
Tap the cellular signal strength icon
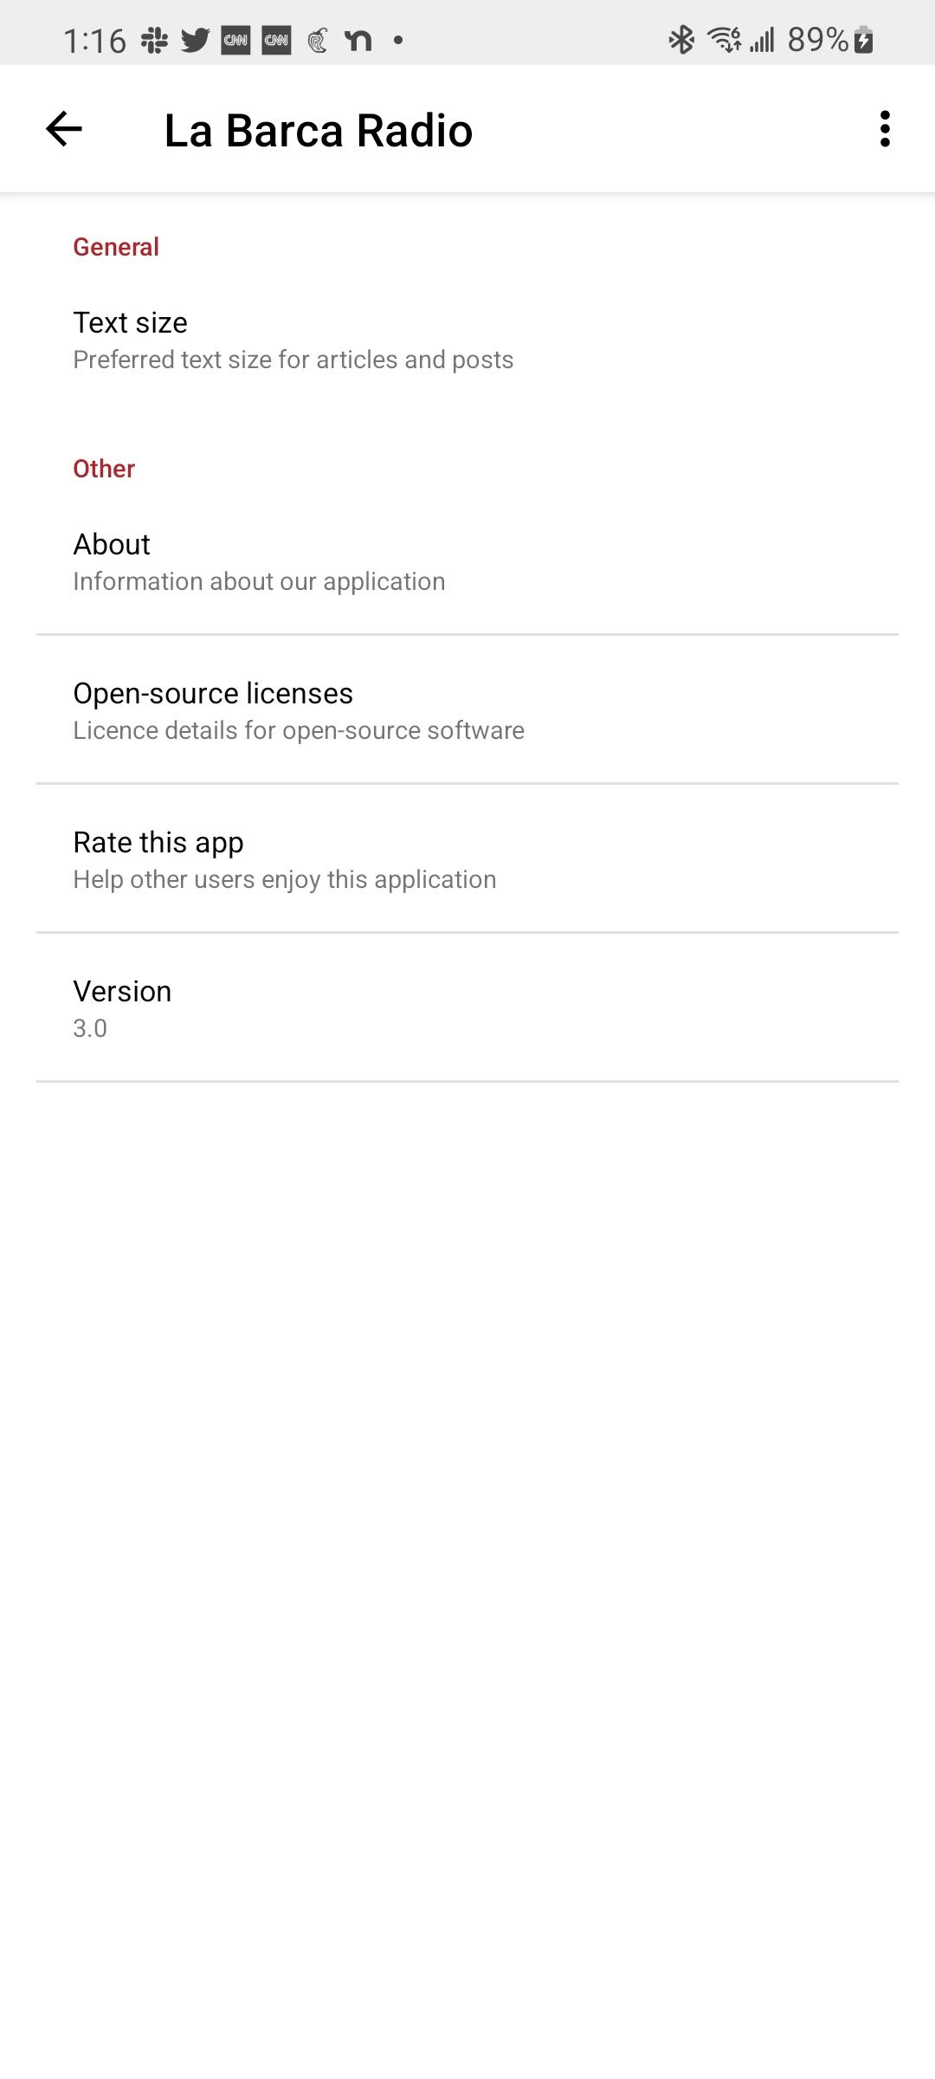coord(762,40)
